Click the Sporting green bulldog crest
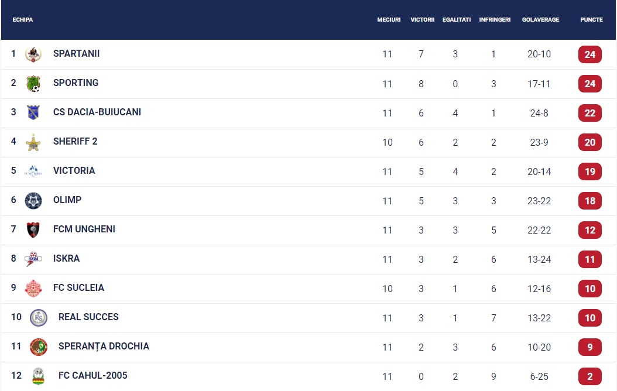 33,83
